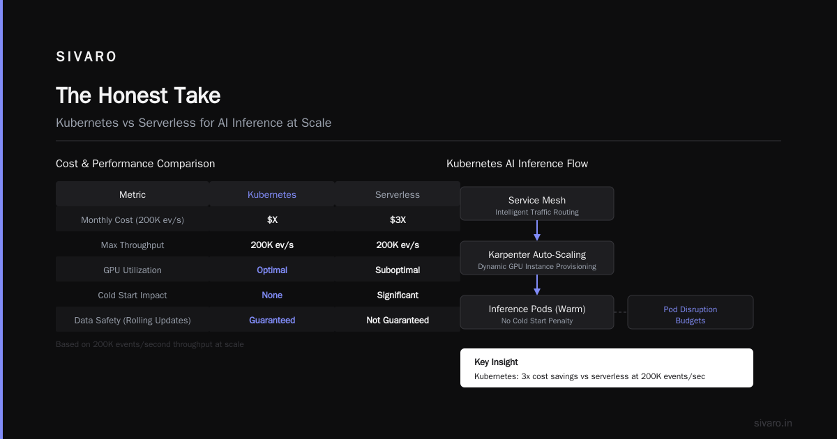
Task: Select the 'Serverless' column header
Action: coord(398,194)
